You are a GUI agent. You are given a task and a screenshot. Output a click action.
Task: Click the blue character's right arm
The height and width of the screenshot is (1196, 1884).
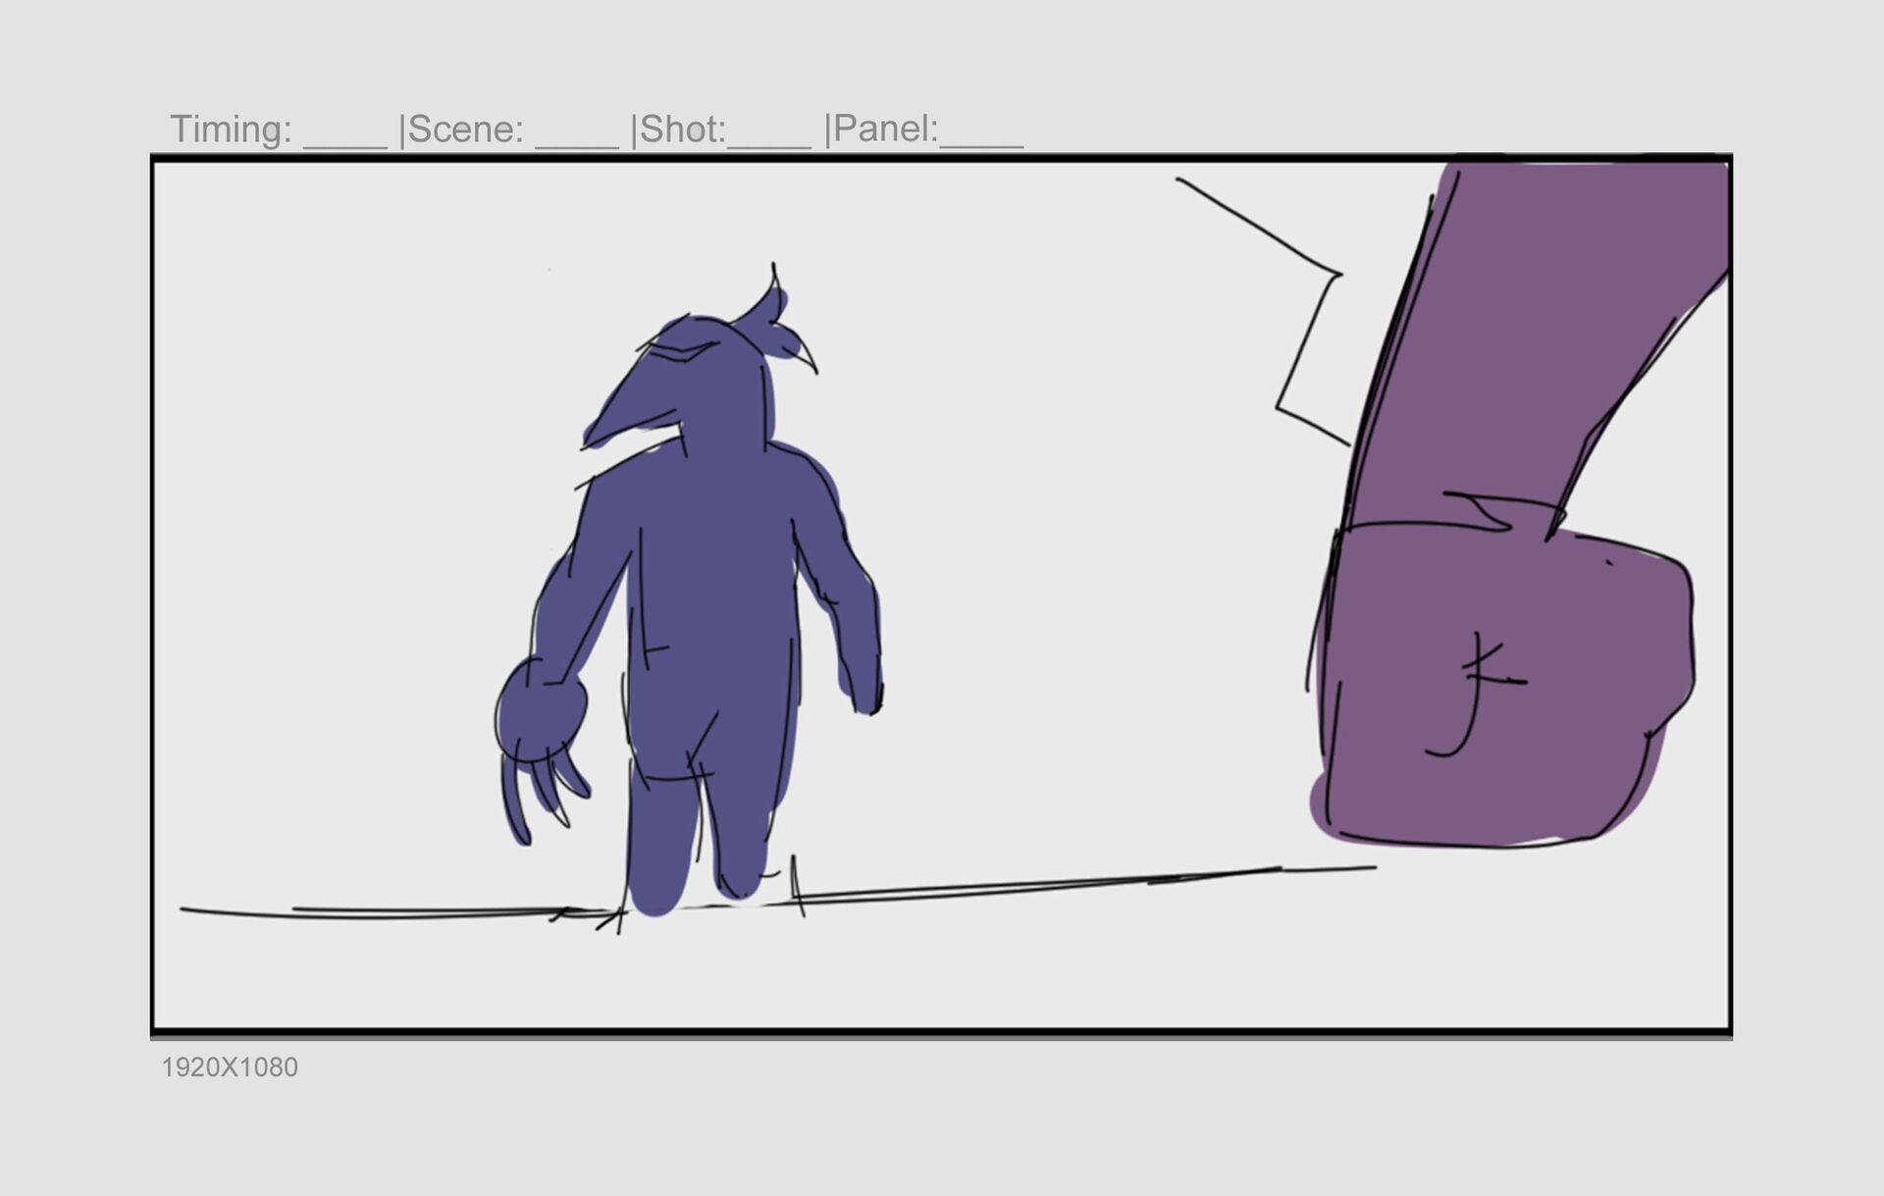(849, 608)
